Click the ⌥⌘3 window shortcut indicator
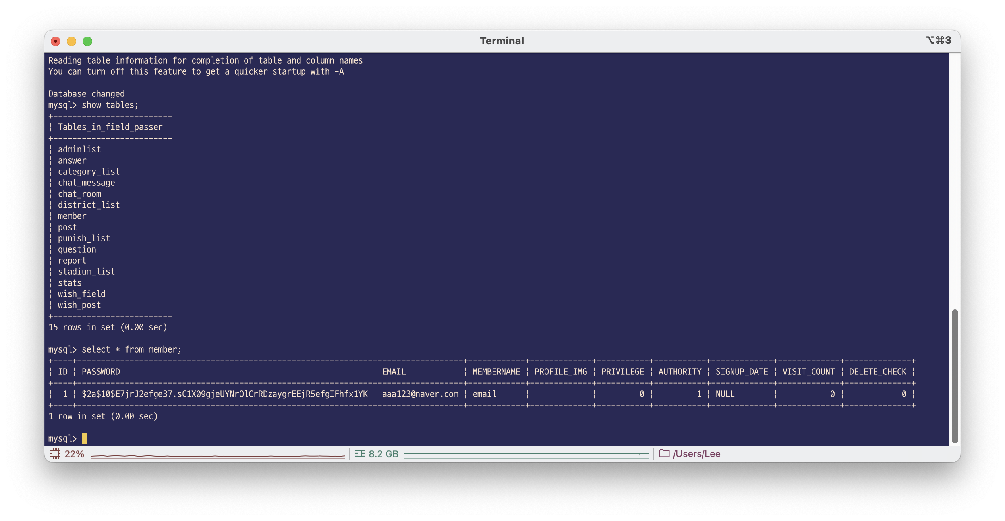 939,41
